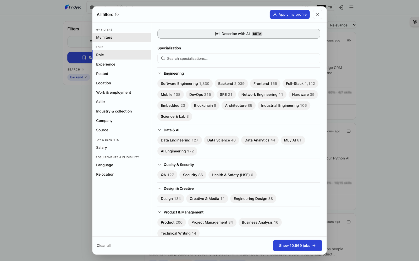Open the hamburger menu in the header
The width and height of the screenshot is (419, 261).
pyautogui.click(x=351, y=7)
